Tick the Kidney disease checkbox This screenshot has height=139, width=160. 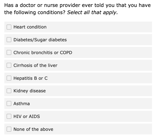pos(9,91)
